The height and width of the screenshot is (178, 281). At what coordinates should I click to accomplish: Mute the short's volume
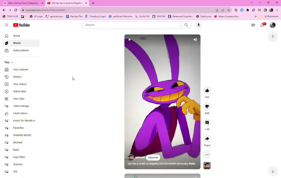(x=195, y=40)
